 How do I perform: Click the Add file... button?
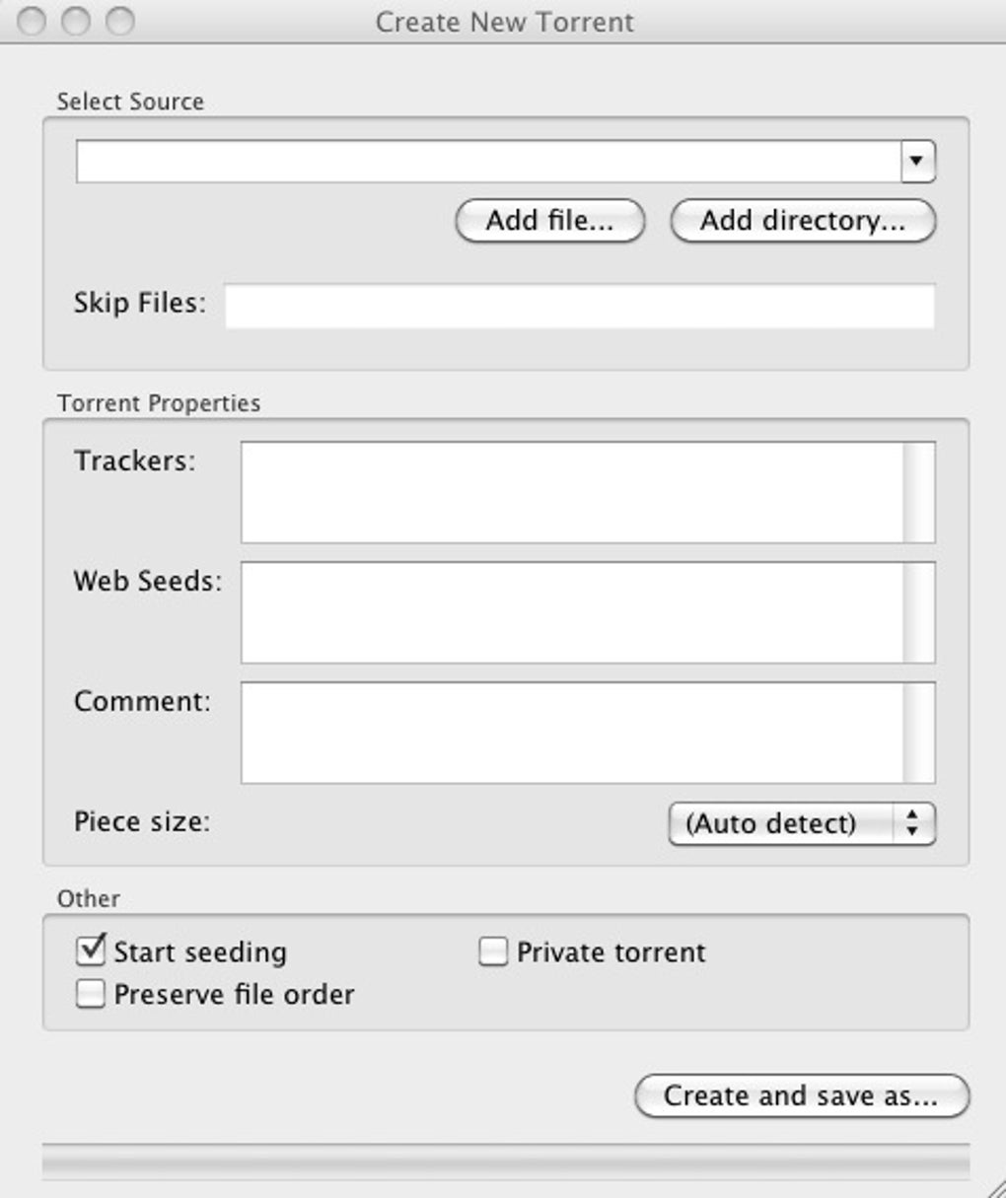pyautogui.click(x=549, y=221)
